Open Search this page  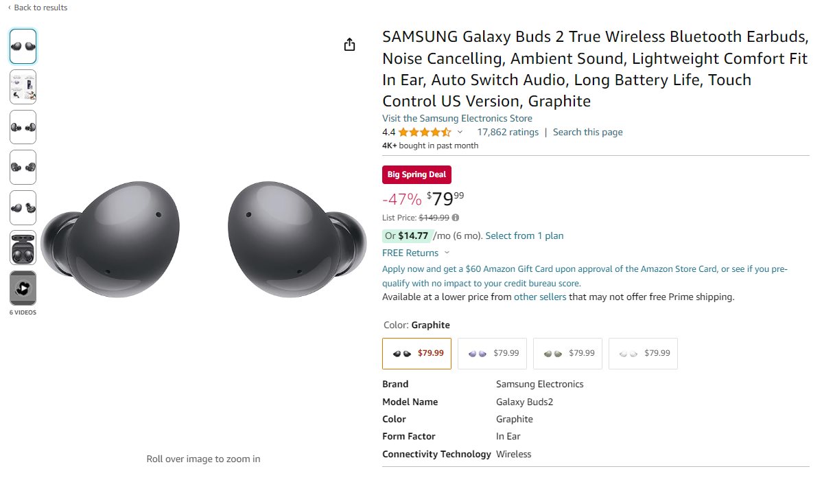[x=587, y=132]
